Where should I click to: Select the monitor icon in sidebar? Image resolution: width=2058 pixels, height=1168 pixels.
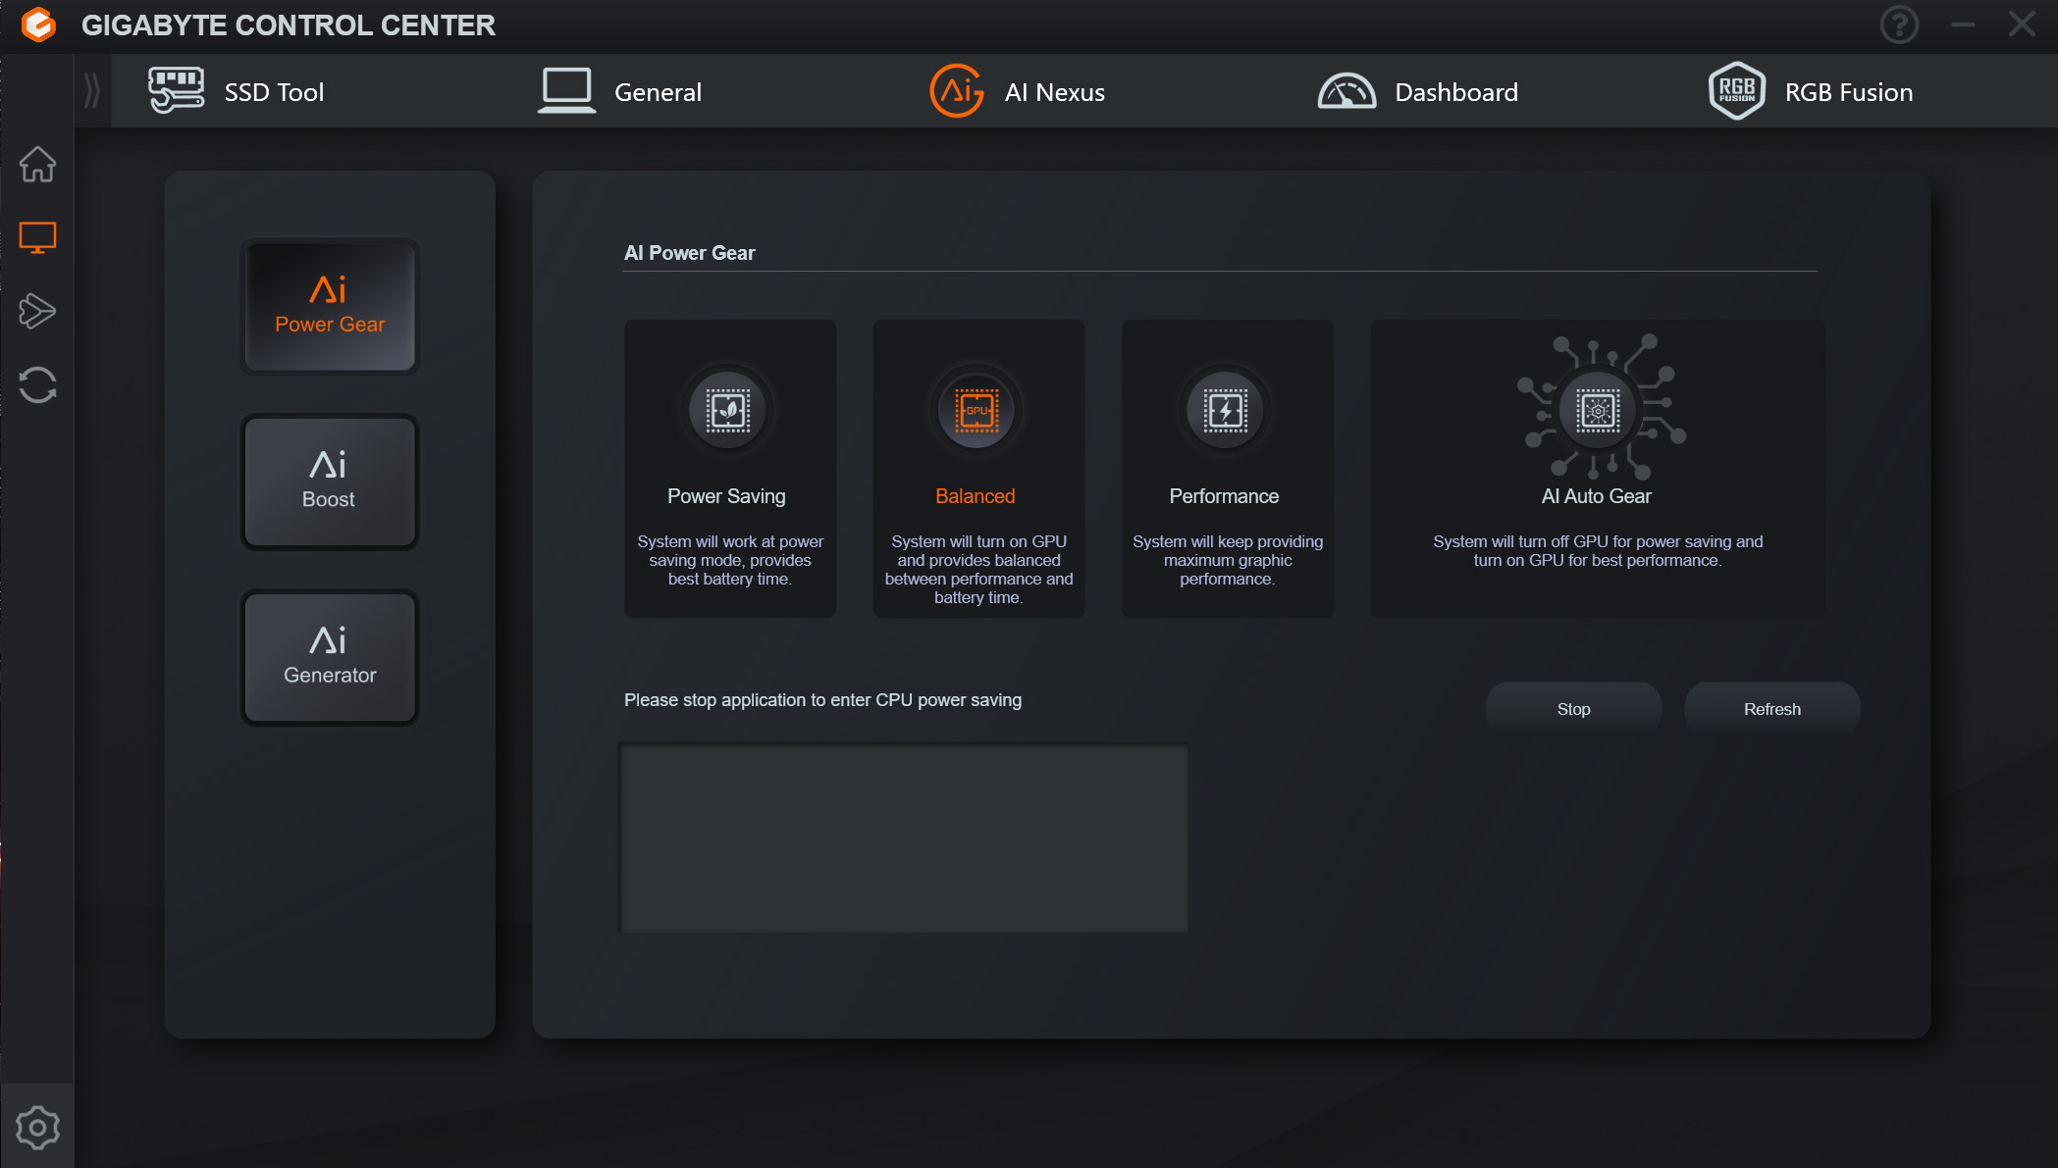coord(37,237)
